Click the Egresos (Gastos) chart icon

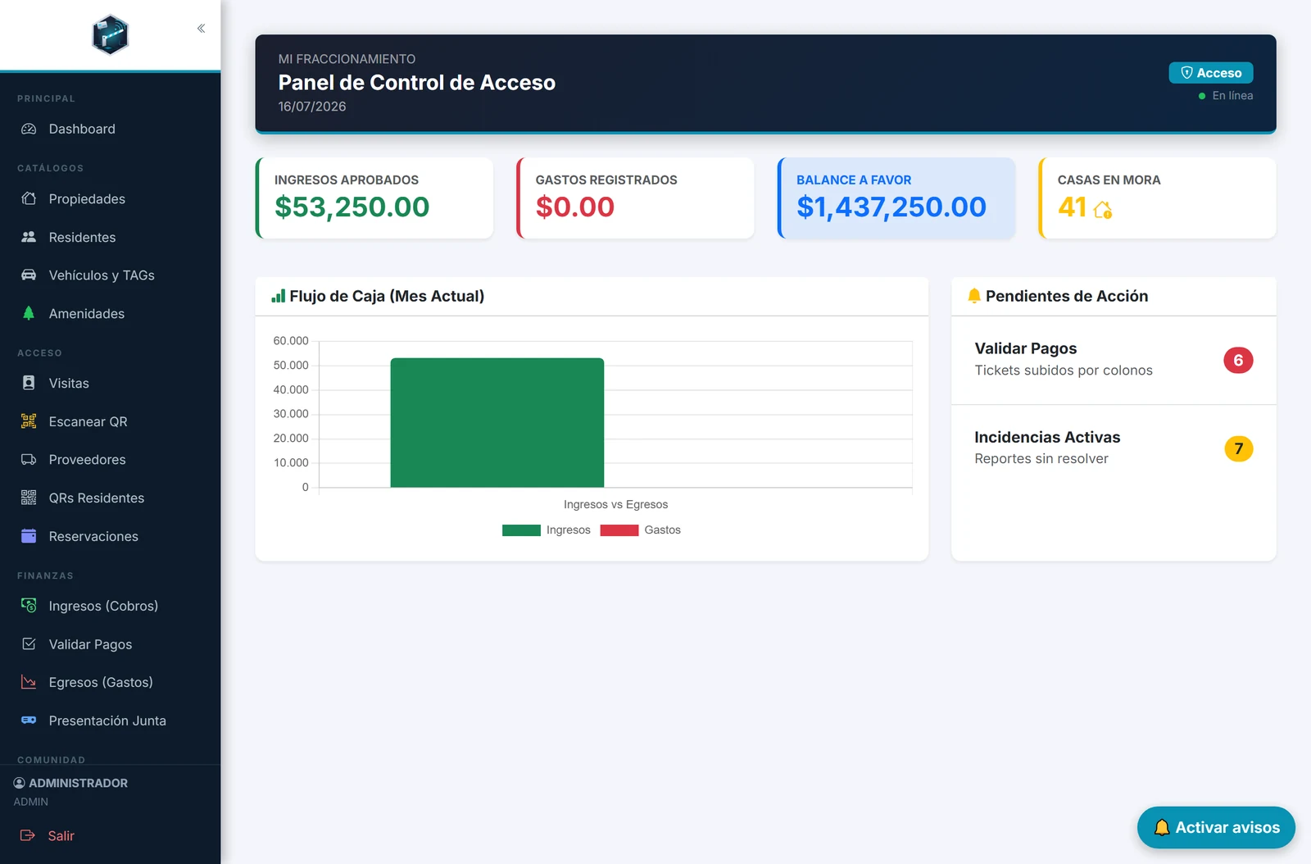pyautogui.click(x=29, y=682)
